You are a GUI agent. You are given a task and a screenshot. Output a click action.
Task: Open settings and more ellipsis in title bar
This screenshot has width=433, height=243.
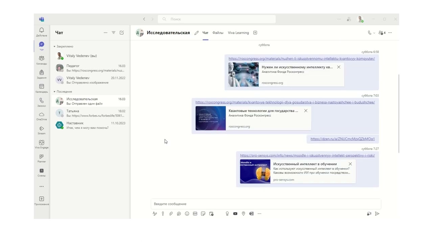339,19
